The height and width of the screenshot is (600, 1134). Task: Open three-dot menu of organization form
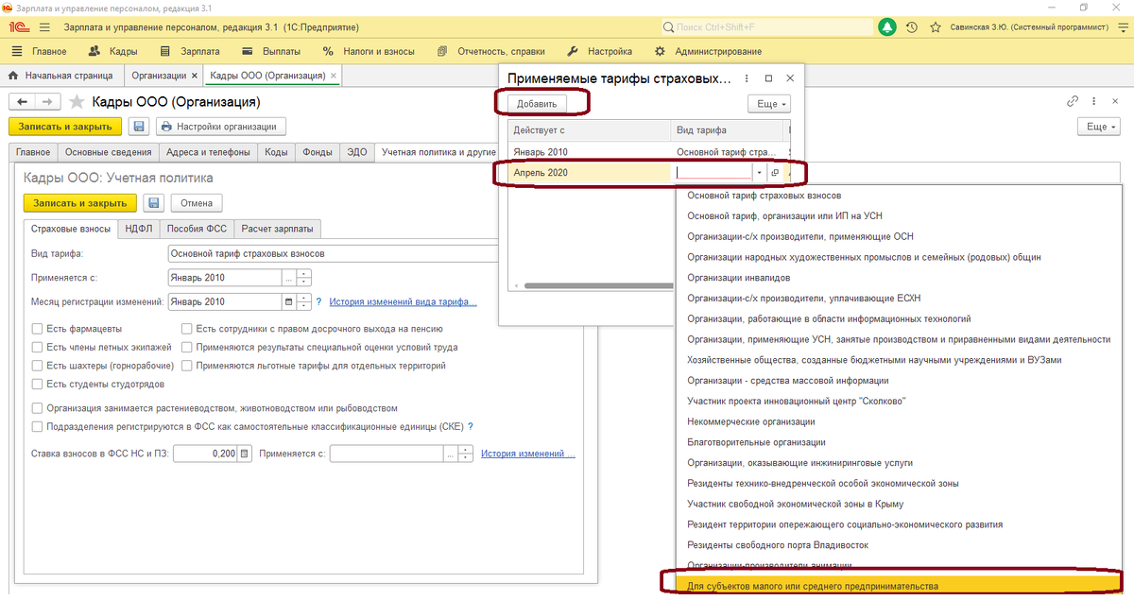[x=1095, y=101]
